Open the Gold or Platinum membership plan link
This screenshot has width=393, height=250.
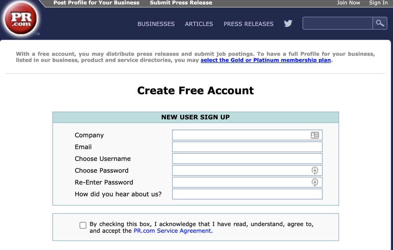click(x=265, y=60)
